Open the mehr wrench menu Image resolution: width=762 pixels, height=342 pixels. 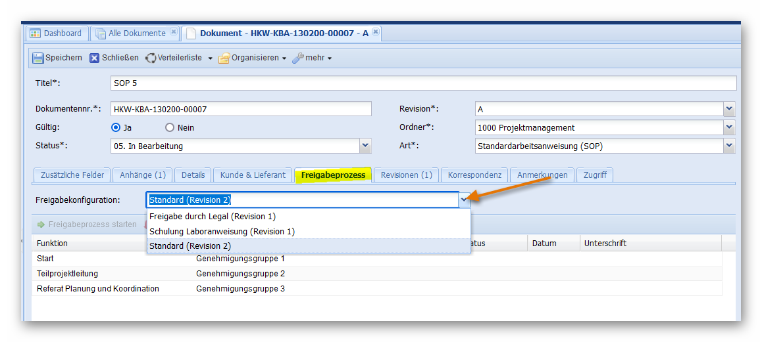[x=312, y=58]
